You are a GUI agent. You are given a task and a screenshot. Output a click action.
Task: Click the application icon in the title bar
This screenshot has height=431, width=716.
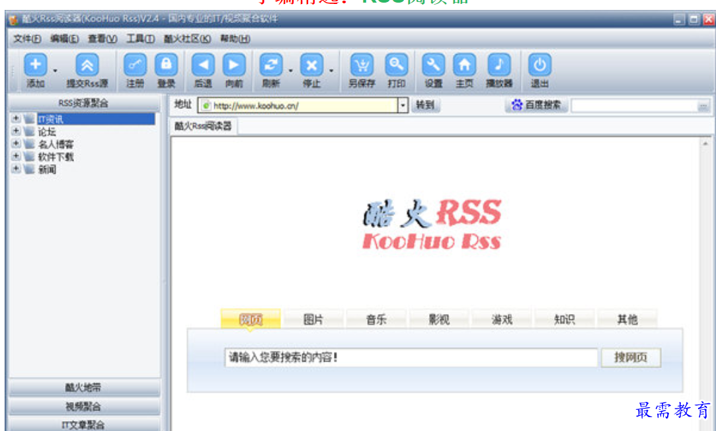tap(13, 19)
